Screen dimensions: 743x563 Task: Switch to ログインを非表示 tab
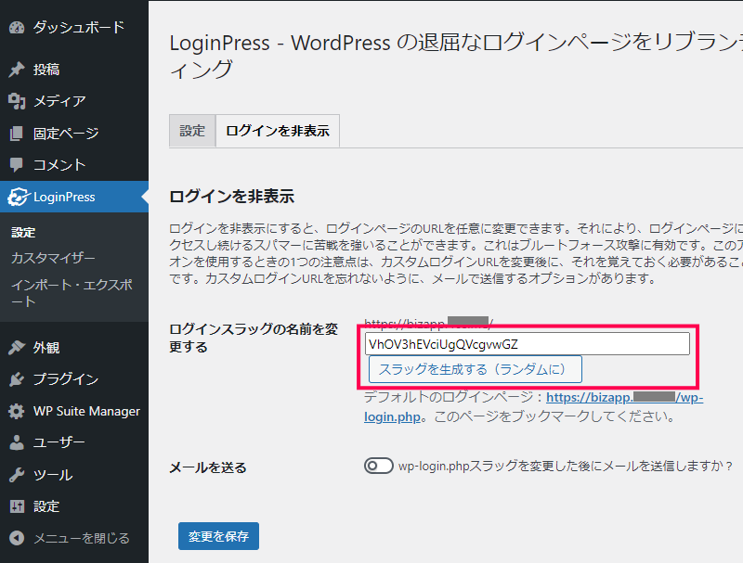(x=278, y=131)
